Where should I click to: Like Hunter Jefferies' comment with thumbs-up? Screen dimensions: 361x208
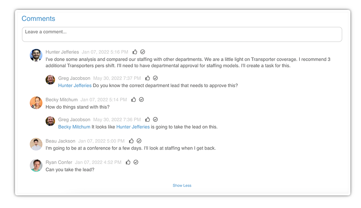tap(135, 52)
